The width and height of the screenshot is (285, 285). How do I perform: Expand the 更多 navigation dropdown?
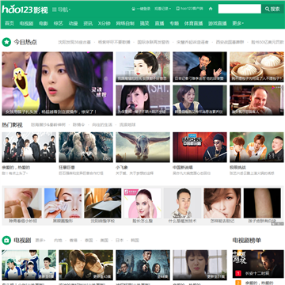tap(237, 24)
